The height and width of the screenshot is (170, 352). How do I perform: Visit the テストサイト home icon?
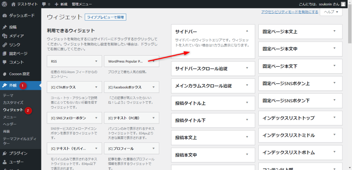click(13, 4)
